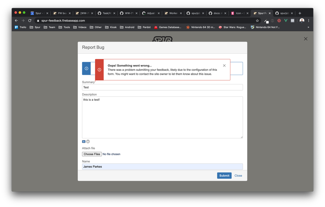Go back to the previous page
This screenshot has width=325, height=207.
[16, 20]
